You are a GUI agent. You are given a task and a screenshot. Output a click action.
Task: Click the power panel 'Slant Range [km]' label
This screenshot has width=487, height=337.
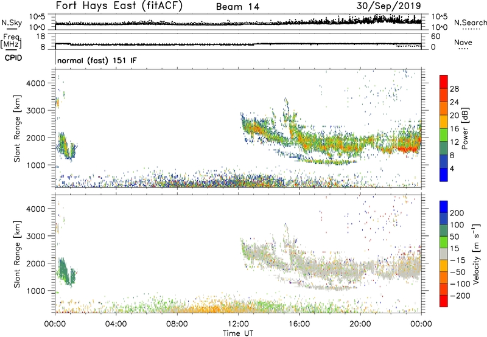(x=17, y=128)
